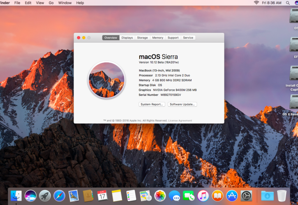Open iBooks orange icon in Dock
Screen dimensions: 298x205
tap(217, 196)
